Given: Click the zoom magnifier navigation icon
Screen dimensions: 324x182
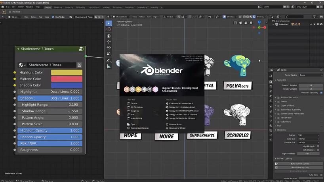Looking at the screenshot, I should (251, 23).
